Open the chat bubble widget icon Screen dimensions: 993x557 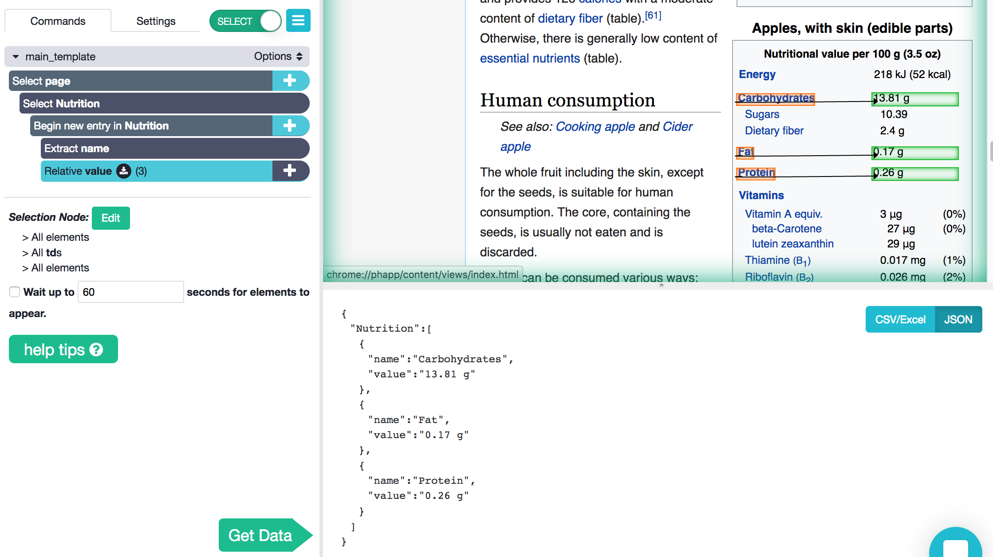coord(955,544)
